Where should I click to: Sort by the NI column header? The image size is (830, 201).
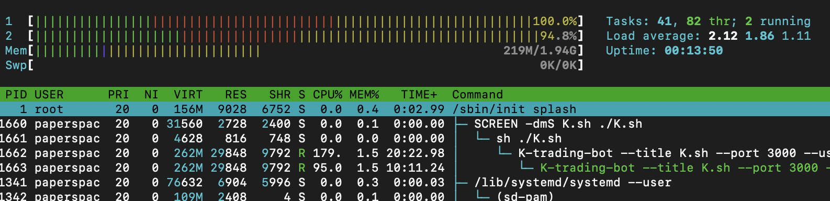pyautogui.click(x=151, y=95)
